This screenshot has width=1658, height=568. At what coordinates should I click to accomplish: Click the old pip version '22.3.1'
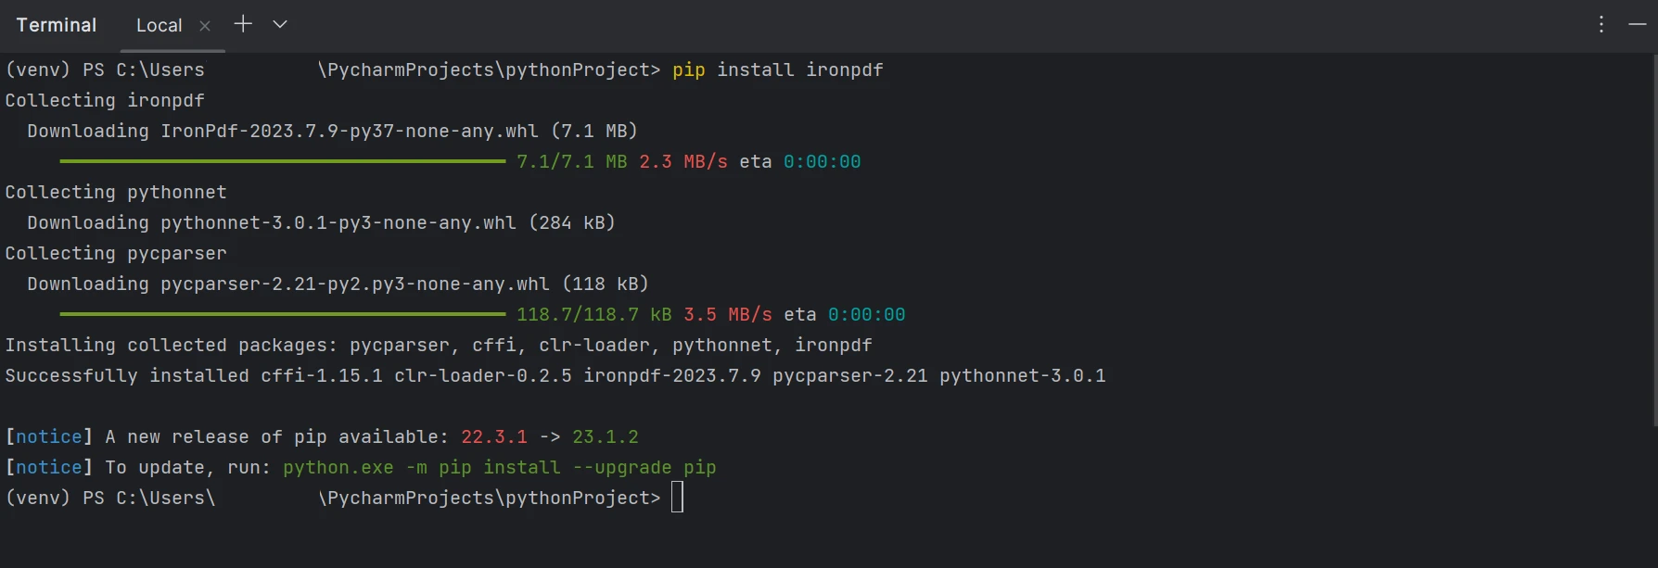pos(494,436)
